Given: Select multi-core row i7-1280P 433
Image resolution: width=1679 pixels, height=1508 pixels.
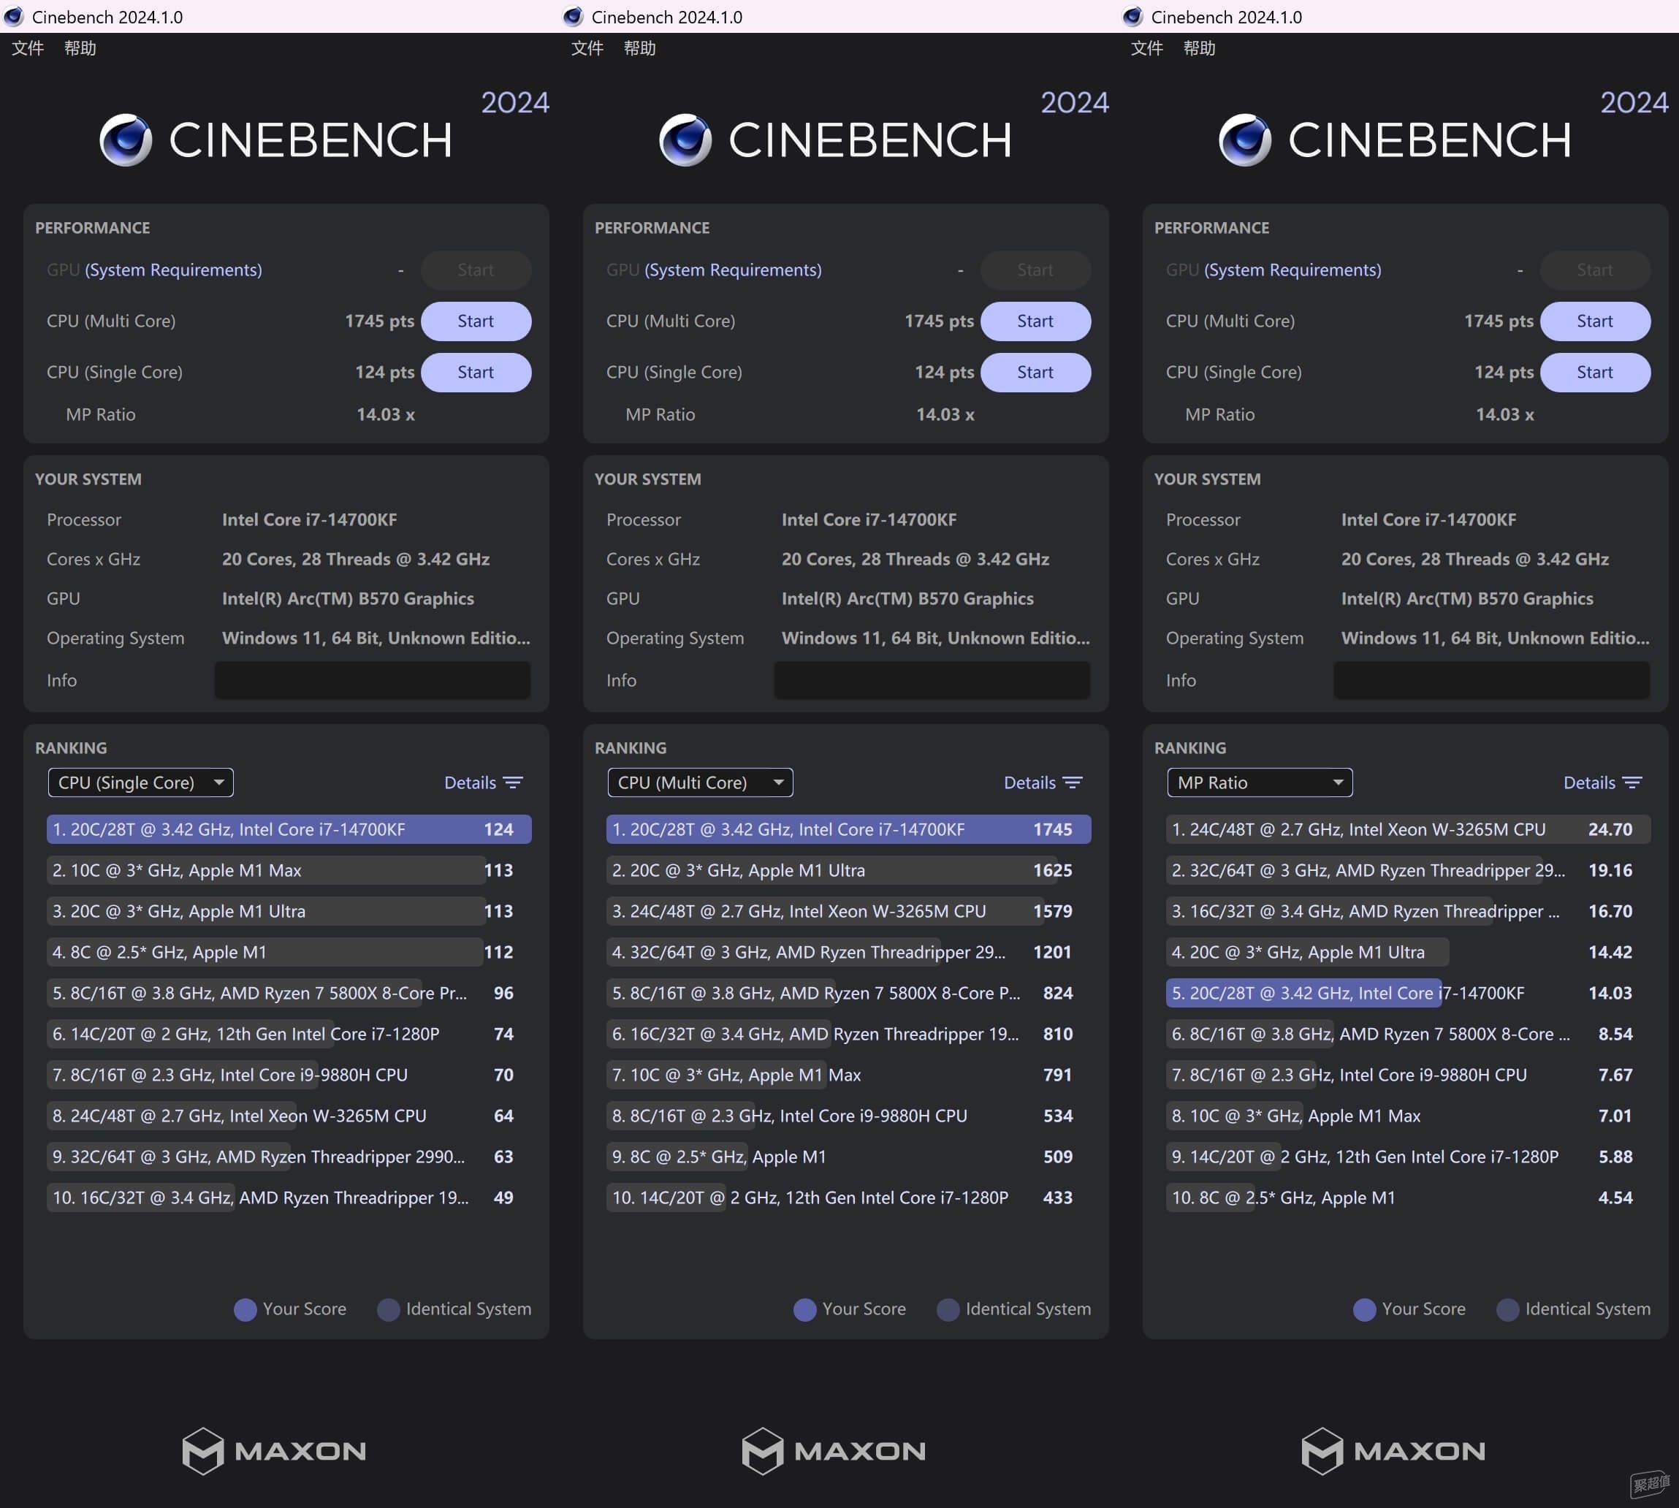Looking at the screenshot, I should pos(848,1198).
